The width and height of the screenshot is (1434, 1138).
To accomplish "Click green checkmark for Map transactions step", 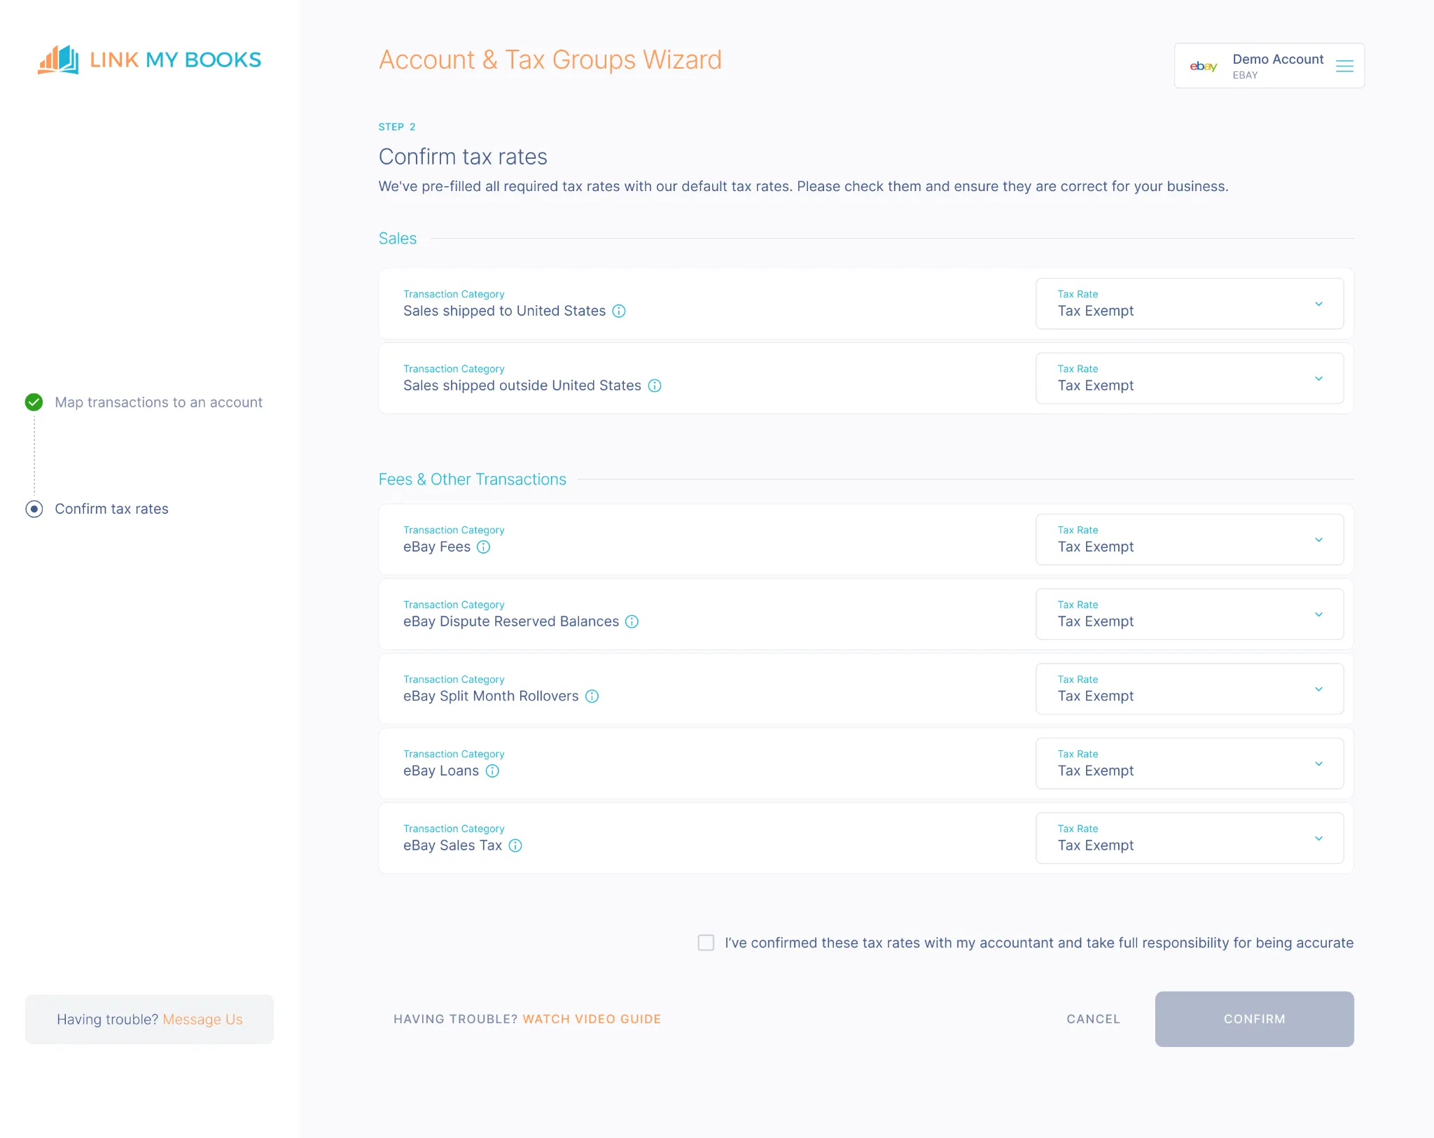I will [x=34, y=402].
